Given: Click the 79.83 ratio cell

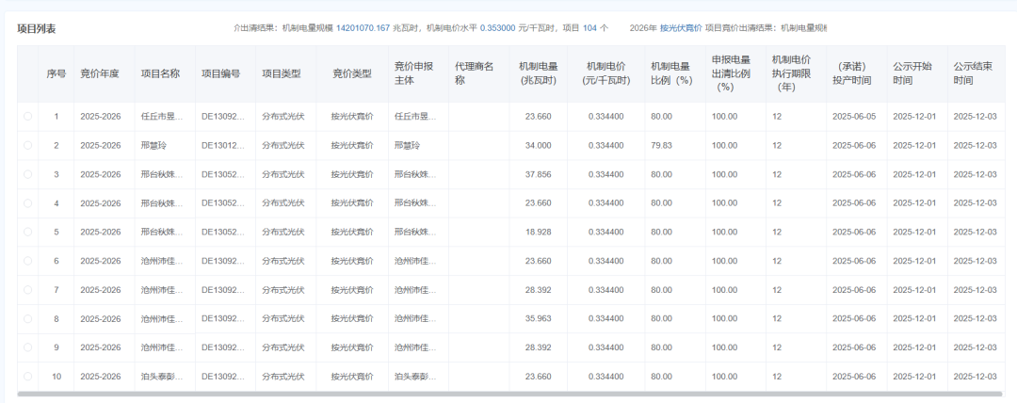Looking at the screenshot, I should tap(661, 145).
